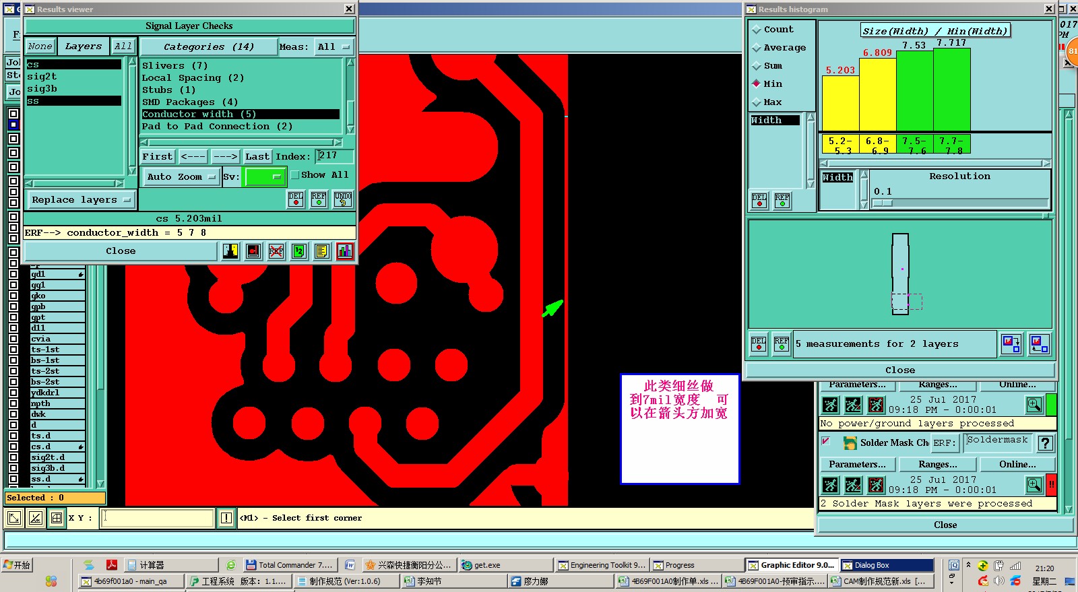Image resolution: width=1078 pixels, height=592 pixels.
Task: Enable the Show All checkbox
Action: coord(294,175)
